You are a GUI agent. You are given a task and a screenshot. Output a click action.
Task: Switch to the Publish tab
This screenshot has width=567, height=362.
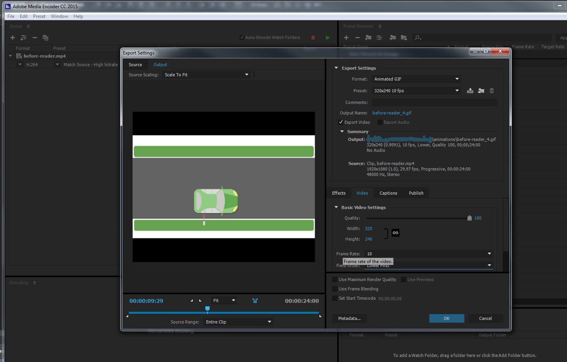pos(416,193)
